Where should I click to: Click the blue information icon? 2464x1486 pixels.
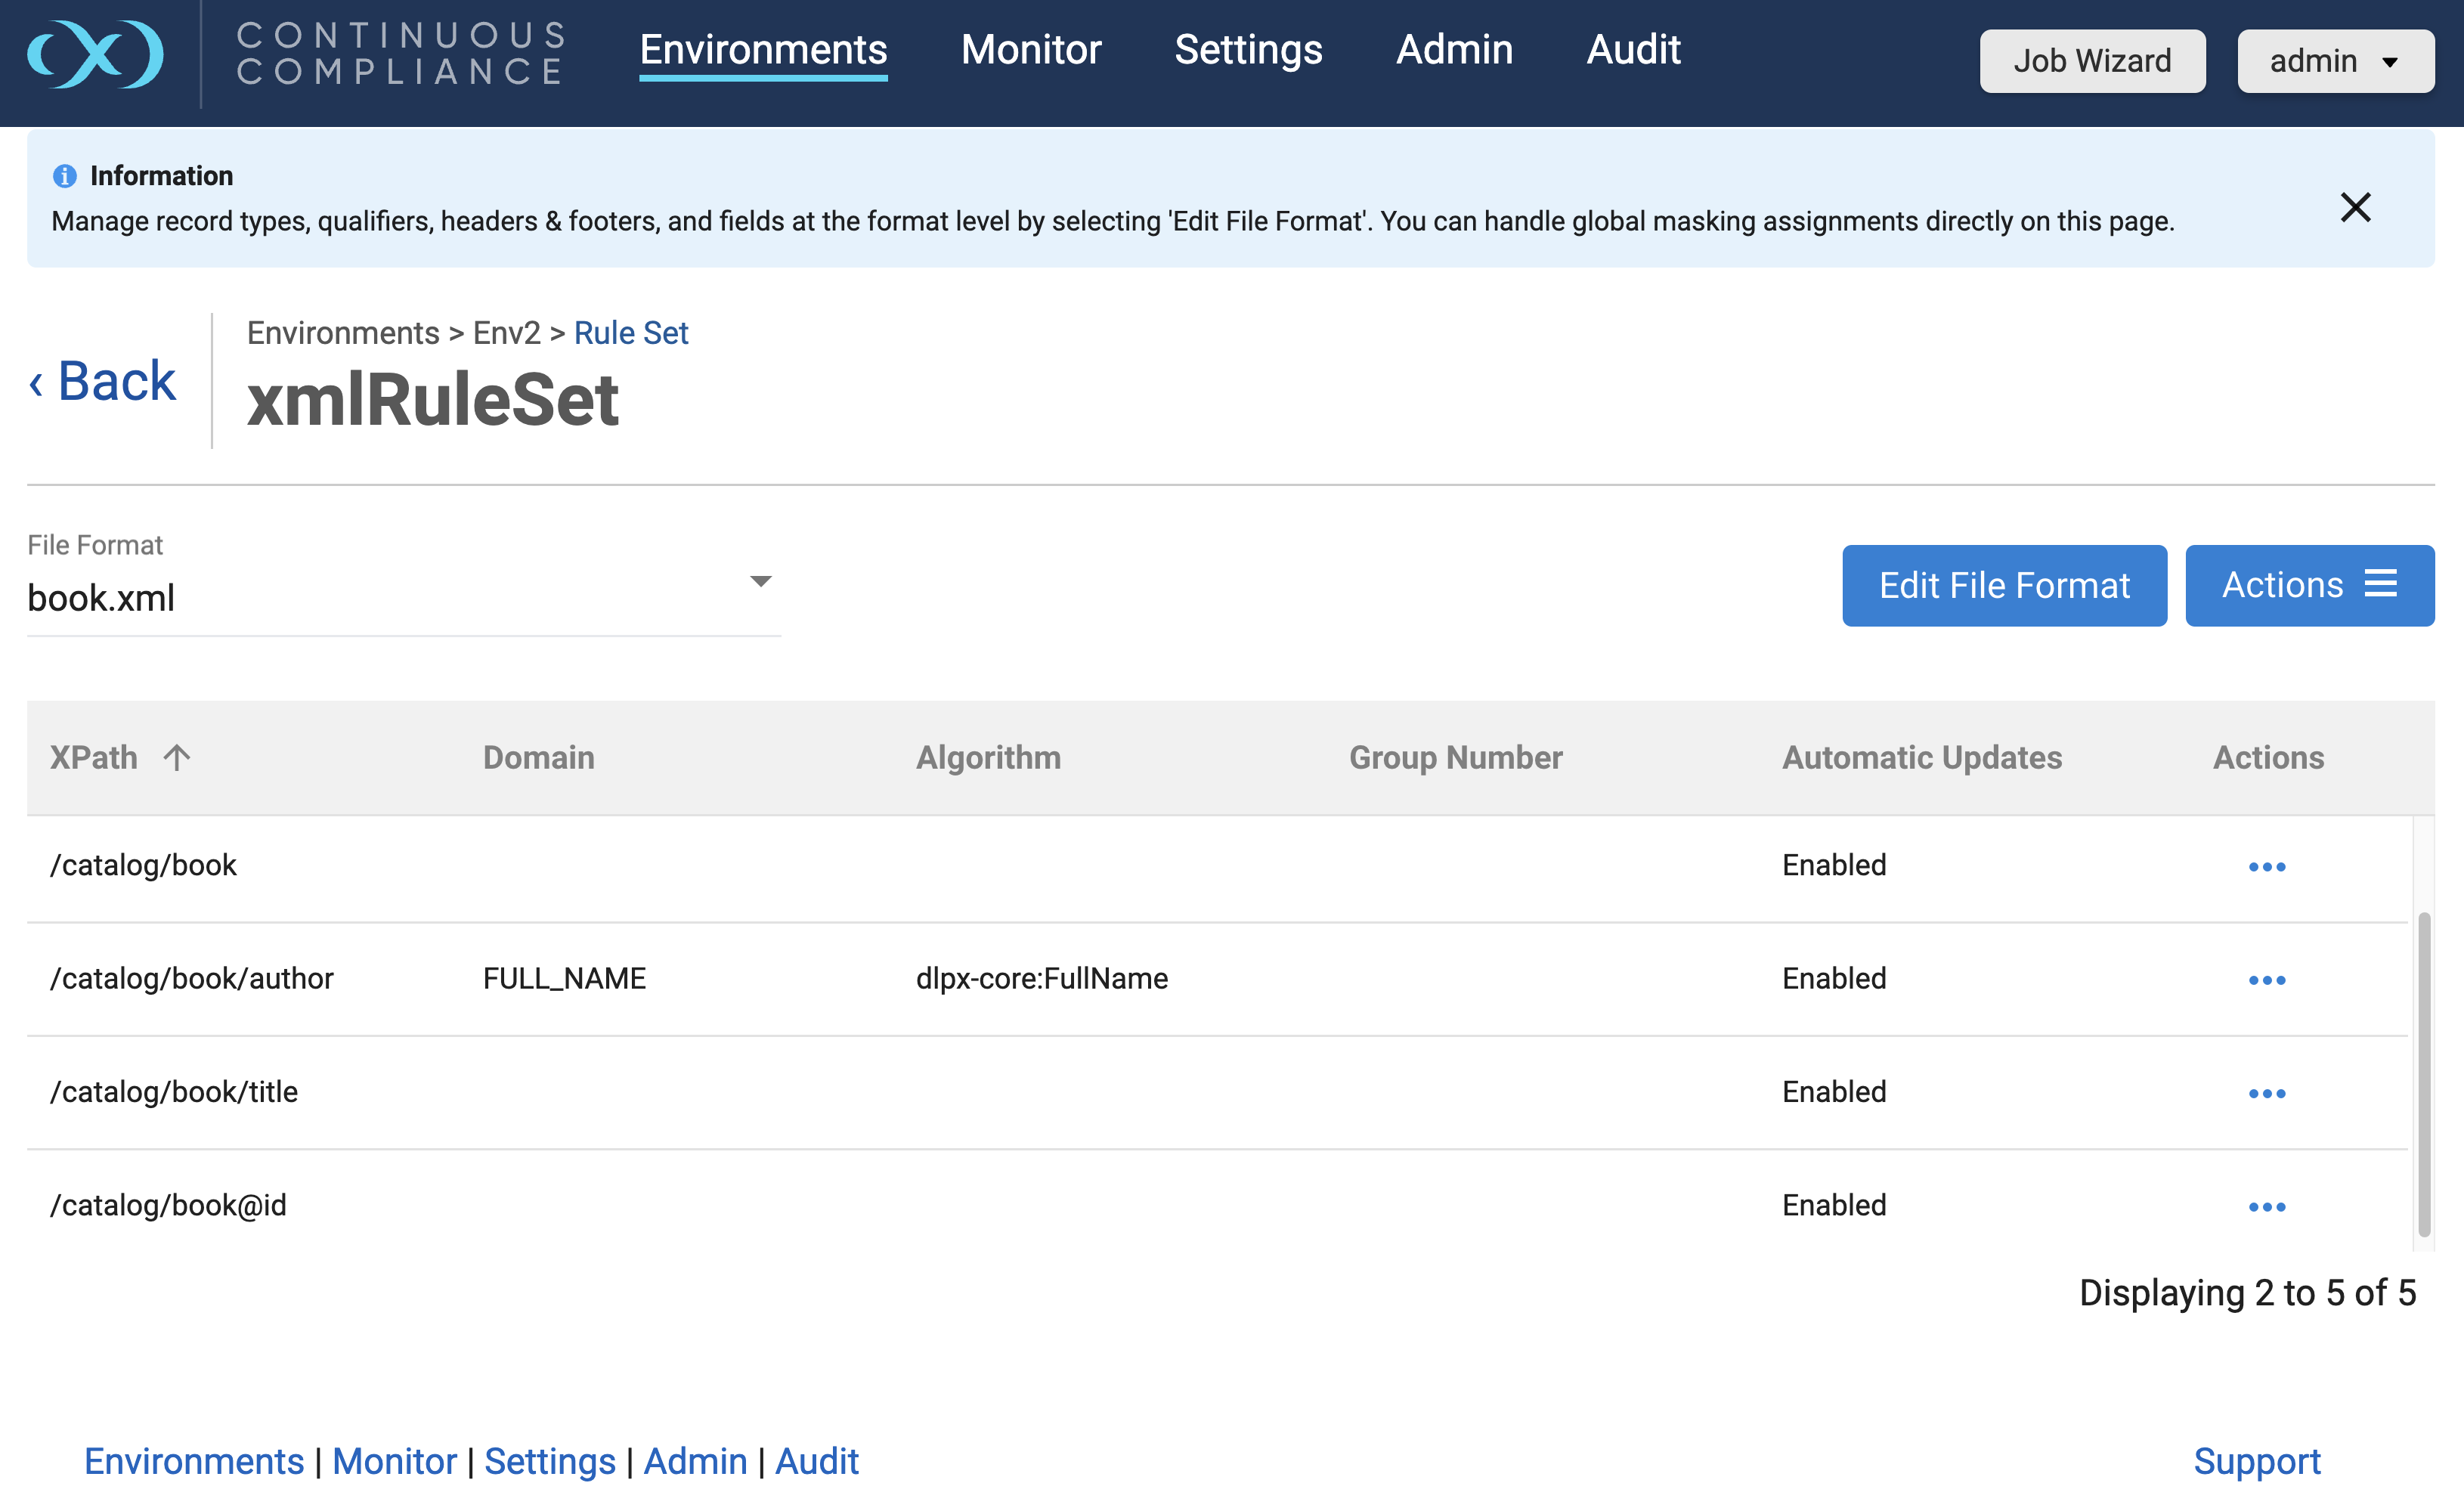pos(64,176)
